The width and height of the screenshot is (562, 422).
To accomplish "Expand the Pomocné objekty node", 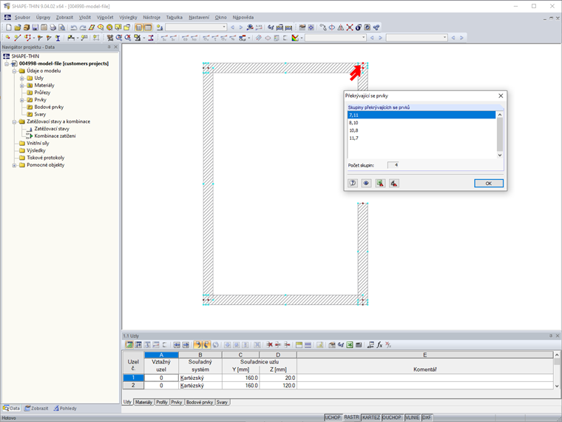I will click(14, 165).
